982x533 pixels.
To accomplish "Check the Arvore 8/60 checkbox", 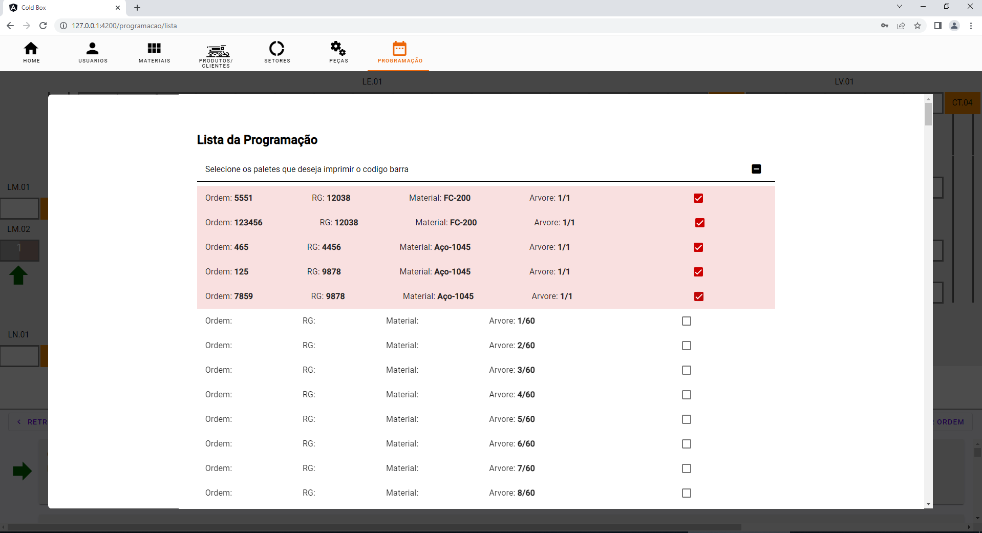I will coord(687,493).
